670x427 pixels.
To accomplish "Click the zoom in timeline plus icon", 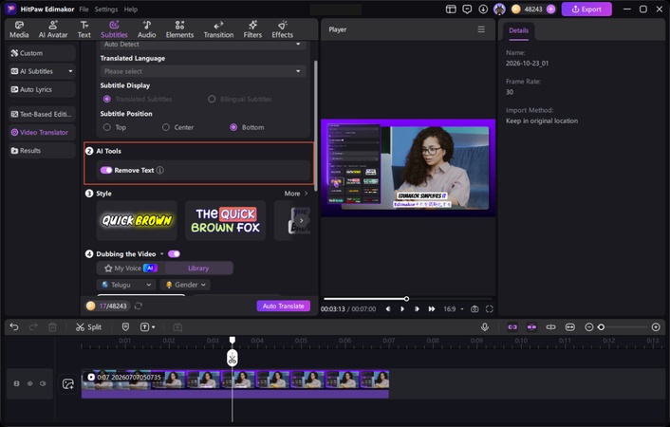I will coord(656,327).
